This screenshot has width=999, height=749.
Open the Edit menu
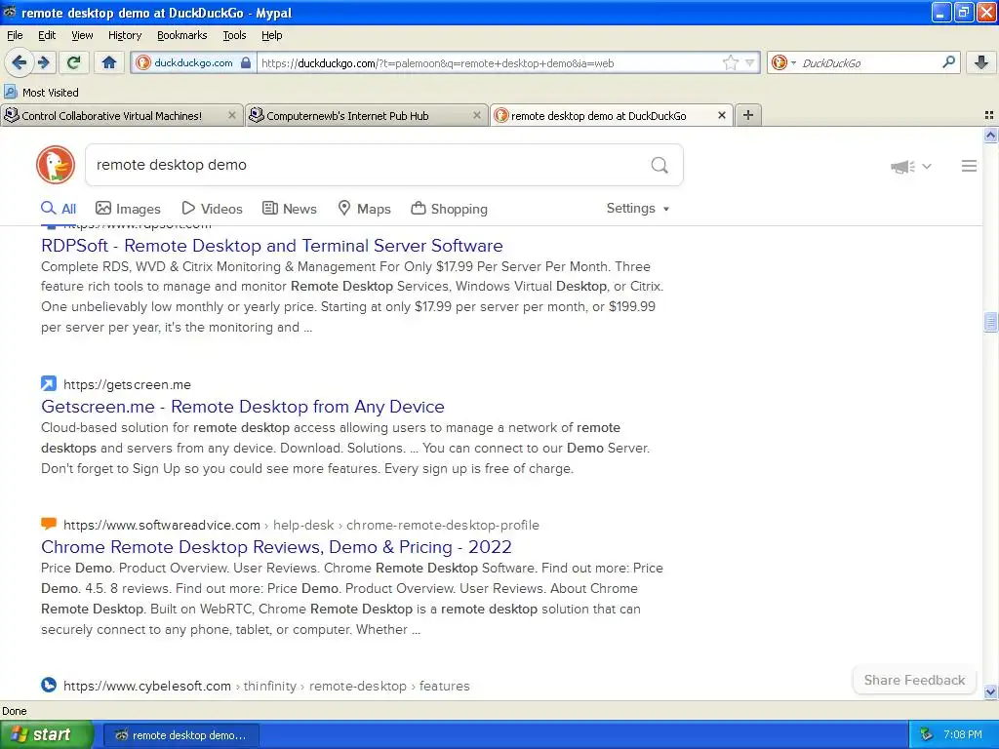coord(47,35)
